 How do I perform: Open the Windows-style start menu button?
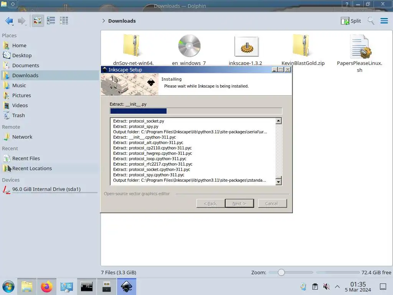pos(8,287)
